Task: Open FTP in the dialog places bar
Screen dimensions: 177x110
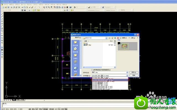Action: [x=75, y=63]
